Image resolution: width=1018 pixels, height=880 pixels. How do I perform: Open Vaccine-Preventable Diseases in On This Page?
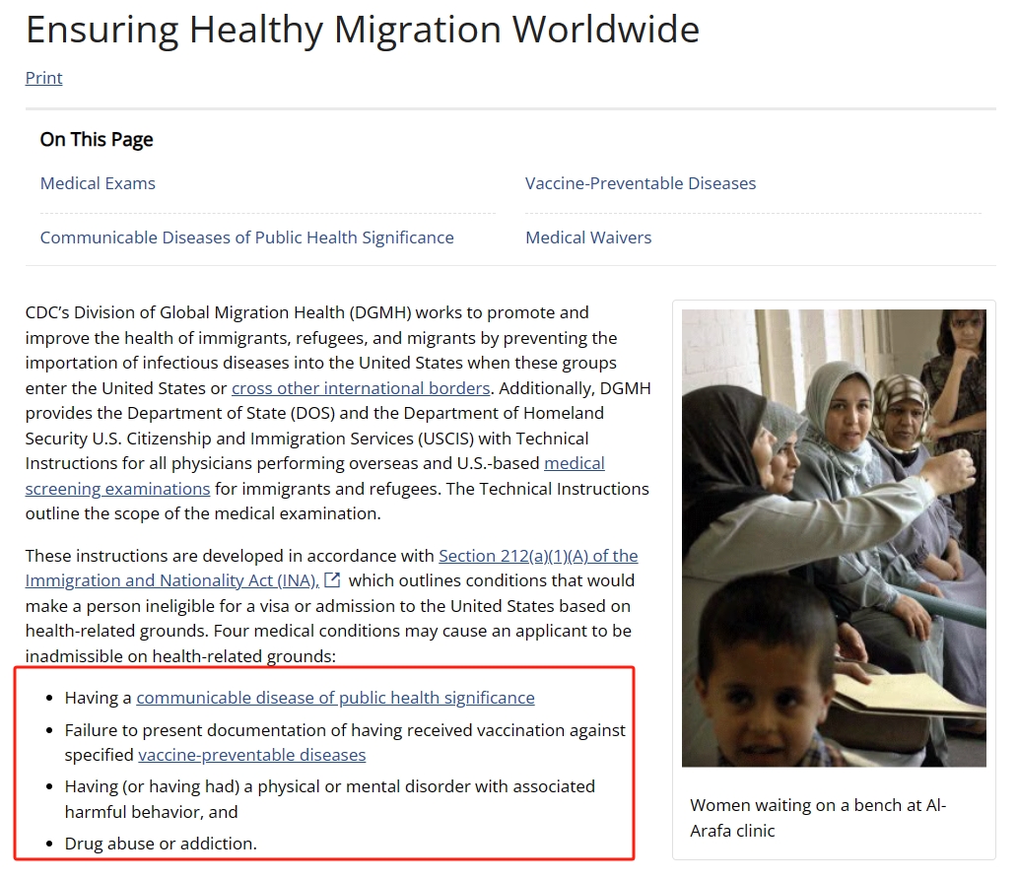[641, 183]
